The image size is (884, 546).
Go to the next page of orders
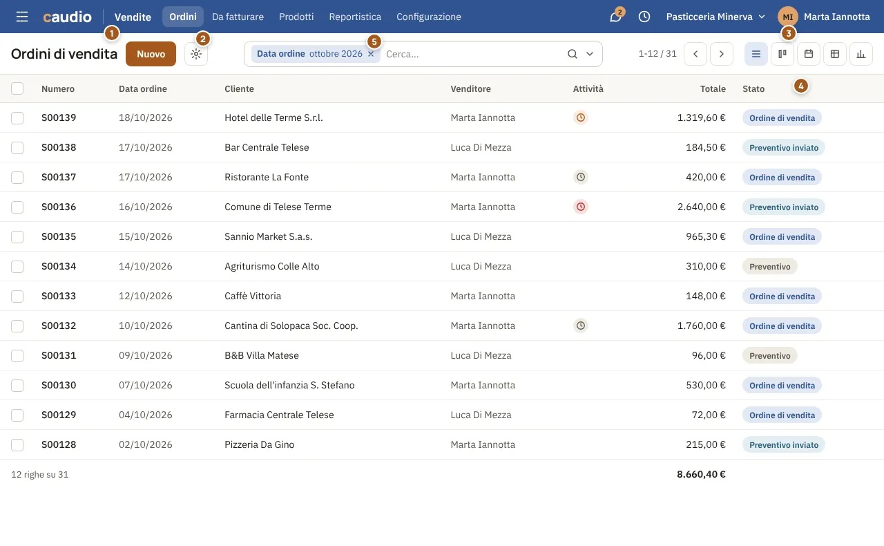[x=722, y=54]
